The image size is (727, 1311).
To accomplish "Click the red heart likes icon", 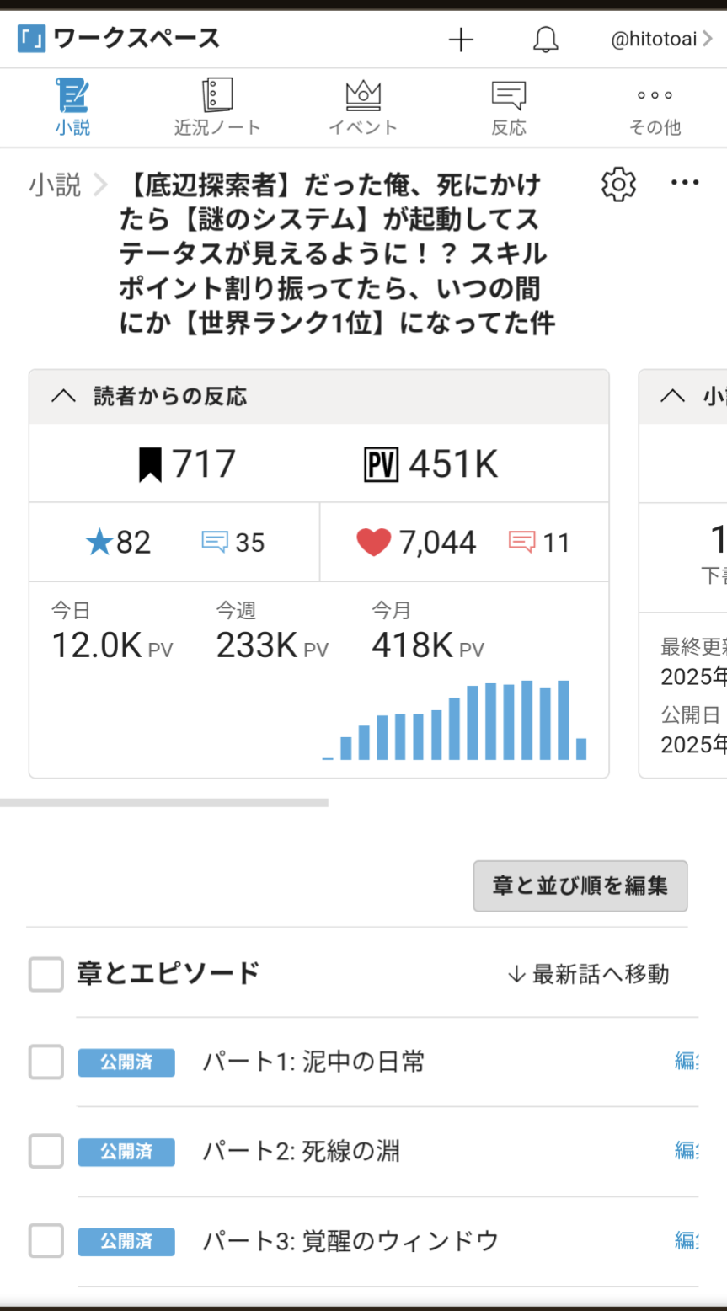I will 374,543.
